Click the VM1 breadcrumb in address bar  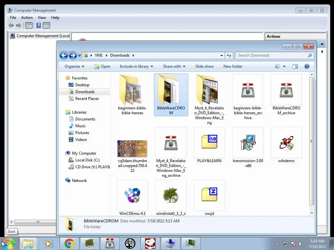tap(99, 55)
